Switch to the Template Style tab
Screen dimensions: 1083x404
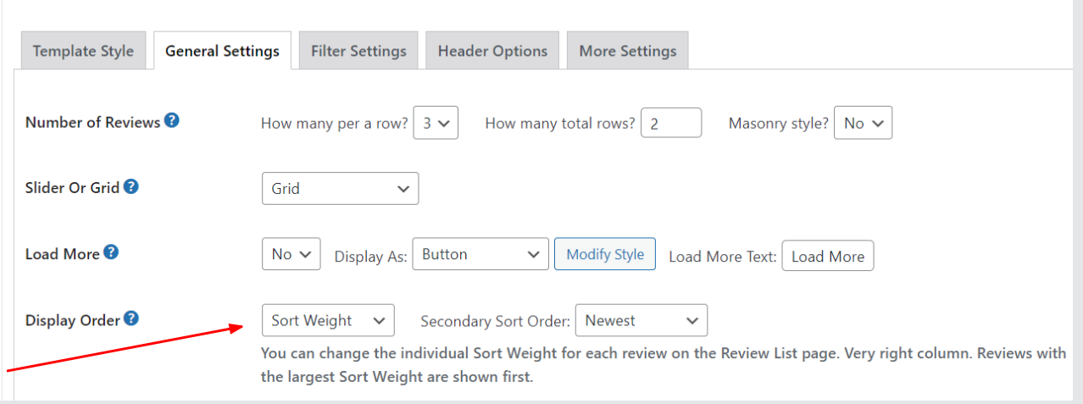point(83,51)
